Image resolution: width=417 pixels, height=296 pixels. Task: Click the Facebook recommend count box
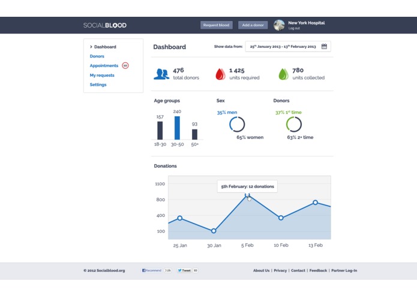(168, 270)
